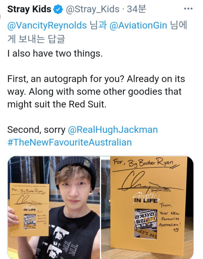Click the heart doodle on right album
Image resolution: width=203 pixels, height=259 pixels.
176,230
